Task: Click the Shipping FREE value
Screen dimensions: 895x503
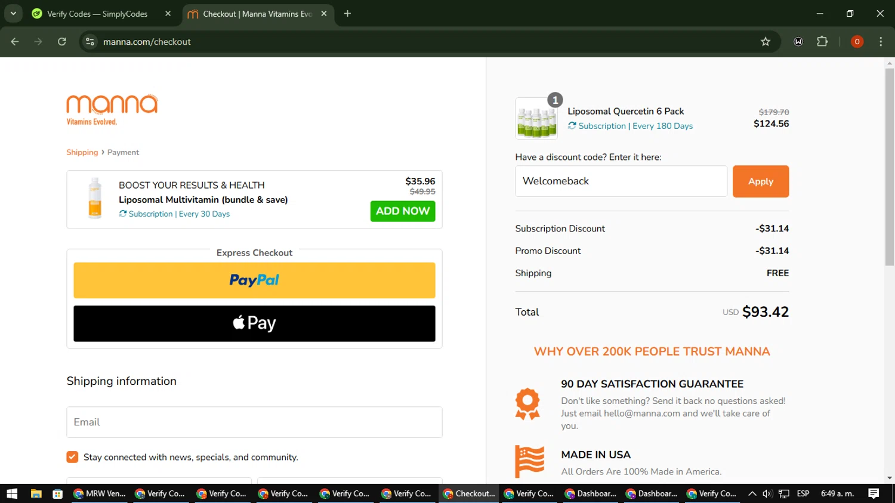Action: pos(778,273)
